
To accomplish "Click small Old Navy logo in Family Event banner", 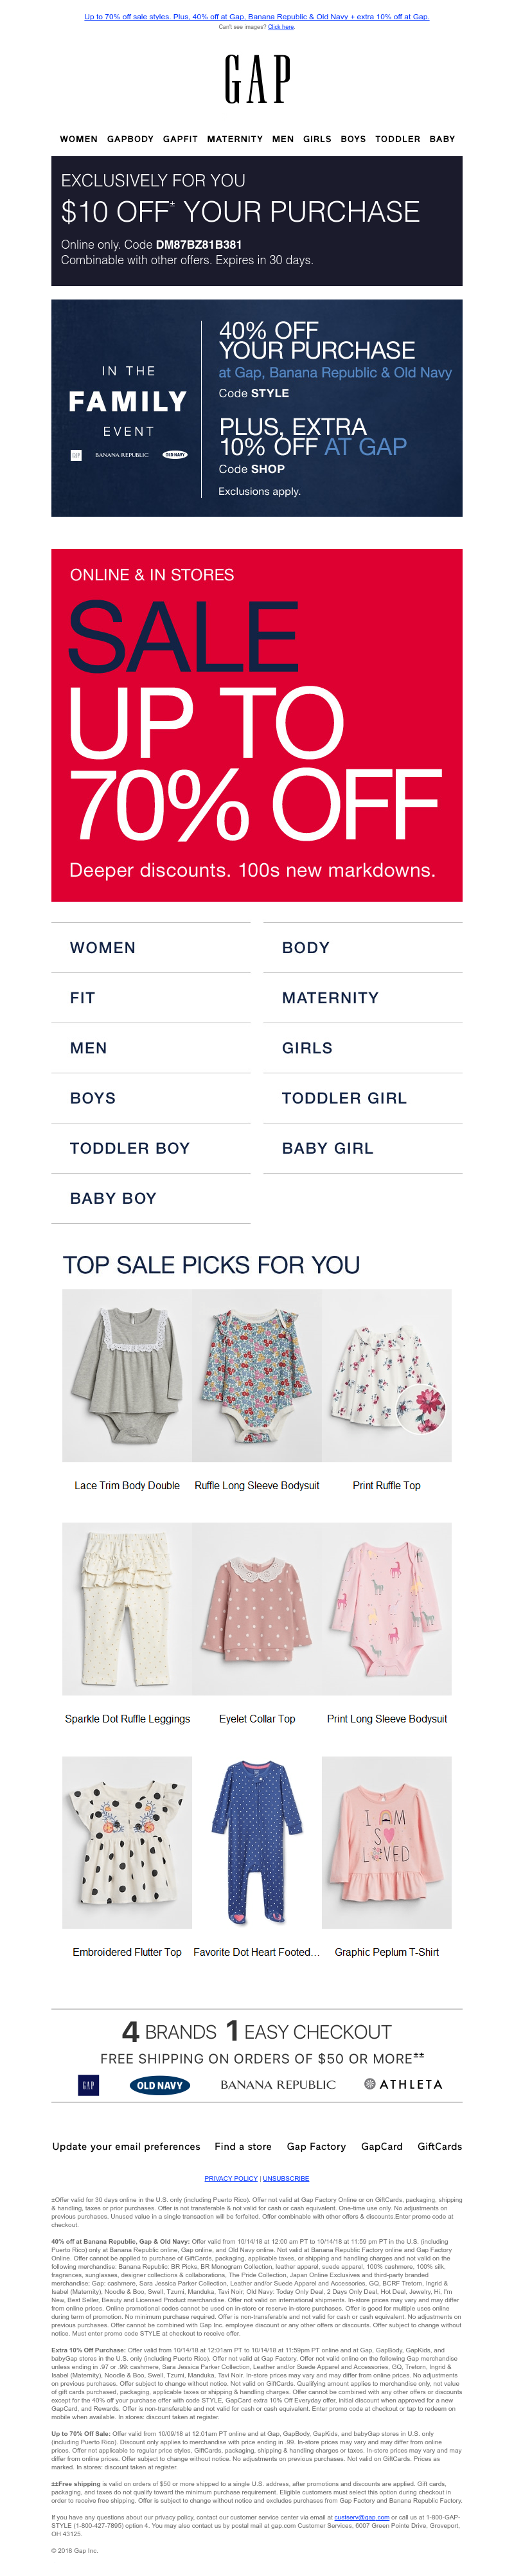I will [x=175, y=455].
